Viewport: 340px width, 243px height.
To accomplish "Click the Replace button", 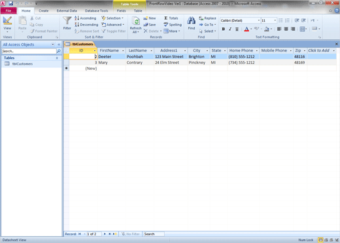I will tap(207, 18).
